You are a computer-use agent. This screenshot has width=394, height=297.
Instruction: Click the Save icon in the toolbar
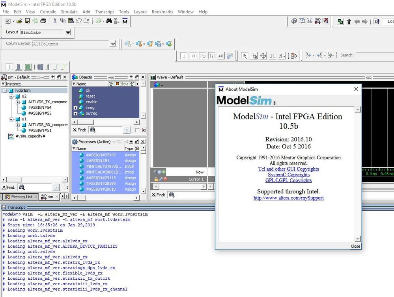pos(28,21)
